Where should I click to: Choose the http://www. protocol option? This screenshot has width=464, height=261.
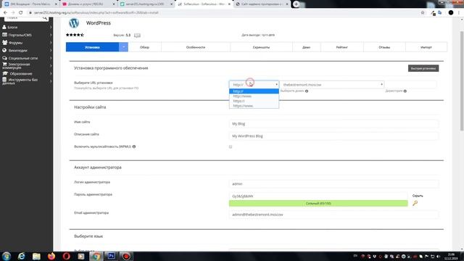(x=254, y=96)
